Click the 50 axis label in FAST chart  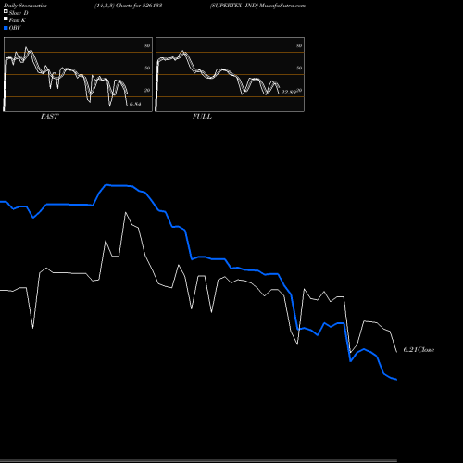click(147, 68)
